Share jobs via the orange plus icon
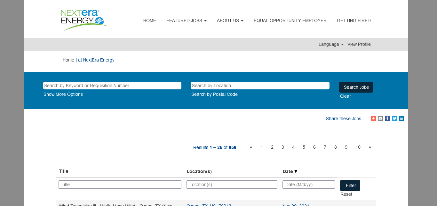437x206 pixels. [373, 118]
